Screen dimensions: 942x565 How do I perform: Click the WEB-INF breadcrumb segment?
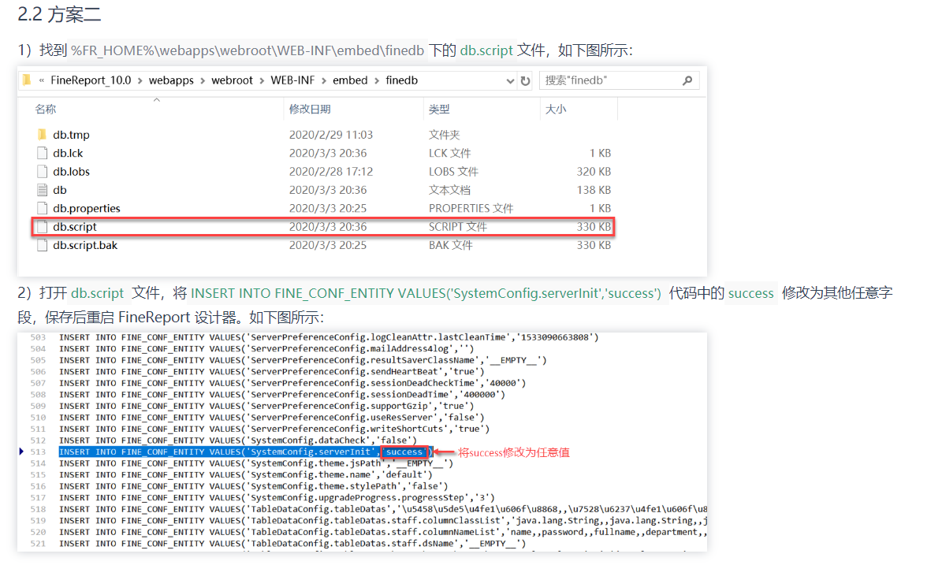coord(292,80)
